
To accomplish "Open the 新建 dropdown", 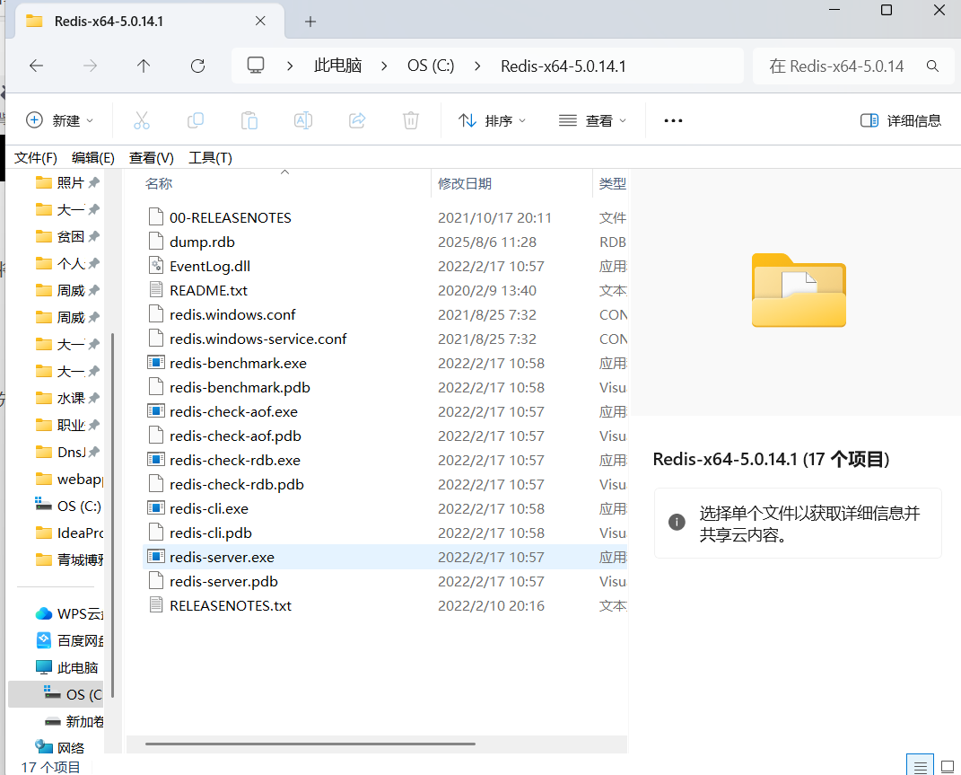I will (x=59, y=120).
